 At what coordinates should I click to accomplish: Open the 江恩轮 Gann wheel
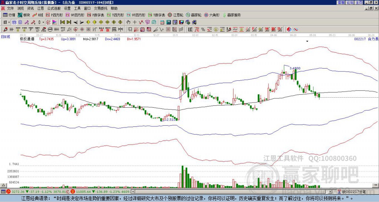pyautogui.click(x=176, y=15)
